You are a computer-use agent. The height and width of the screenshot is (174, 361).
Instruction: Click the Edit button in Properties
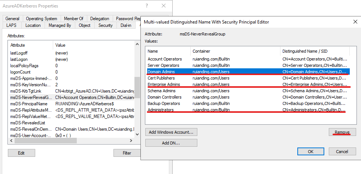[21, 153]
